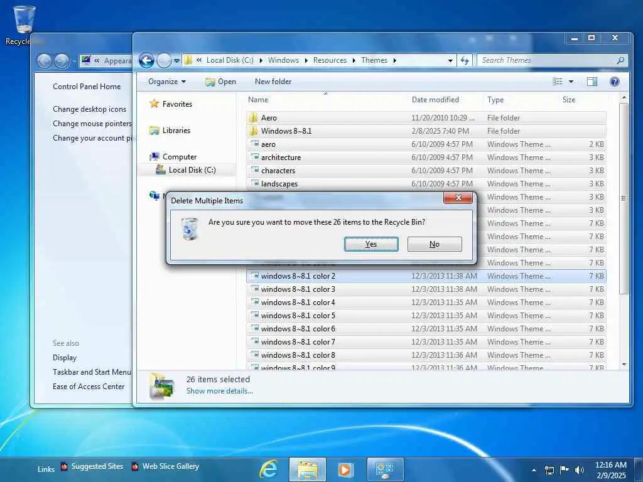Create a New folder from toolbar
643x482 pixels.
pos(273,82)
